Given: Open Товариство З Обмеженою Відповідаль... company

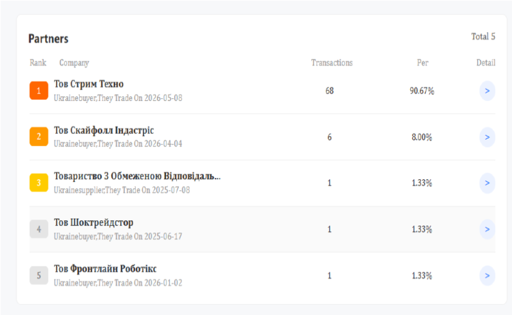Looking at the screenshot, I should (x=137, y=176).
